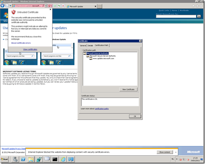
Task: Click the muted speaker tray icon
Action: pyautogui.click(x=188, y=159)
